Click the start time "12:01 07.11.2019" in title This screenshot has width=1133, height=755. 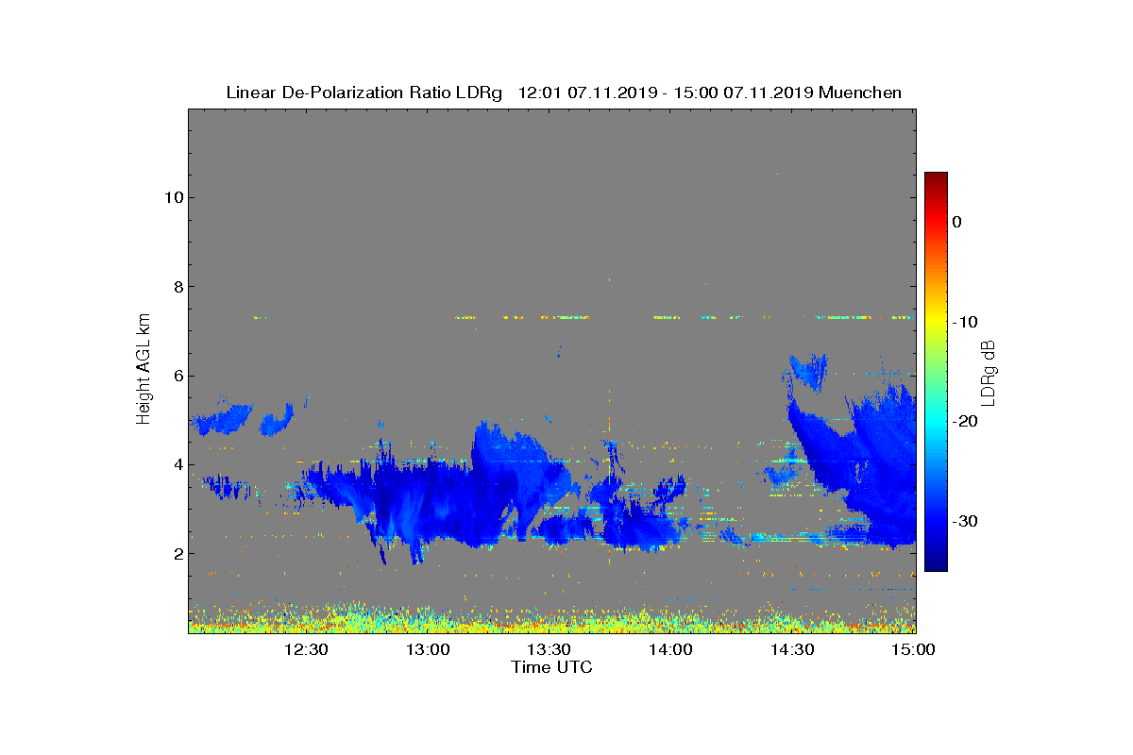pos(587,92)
